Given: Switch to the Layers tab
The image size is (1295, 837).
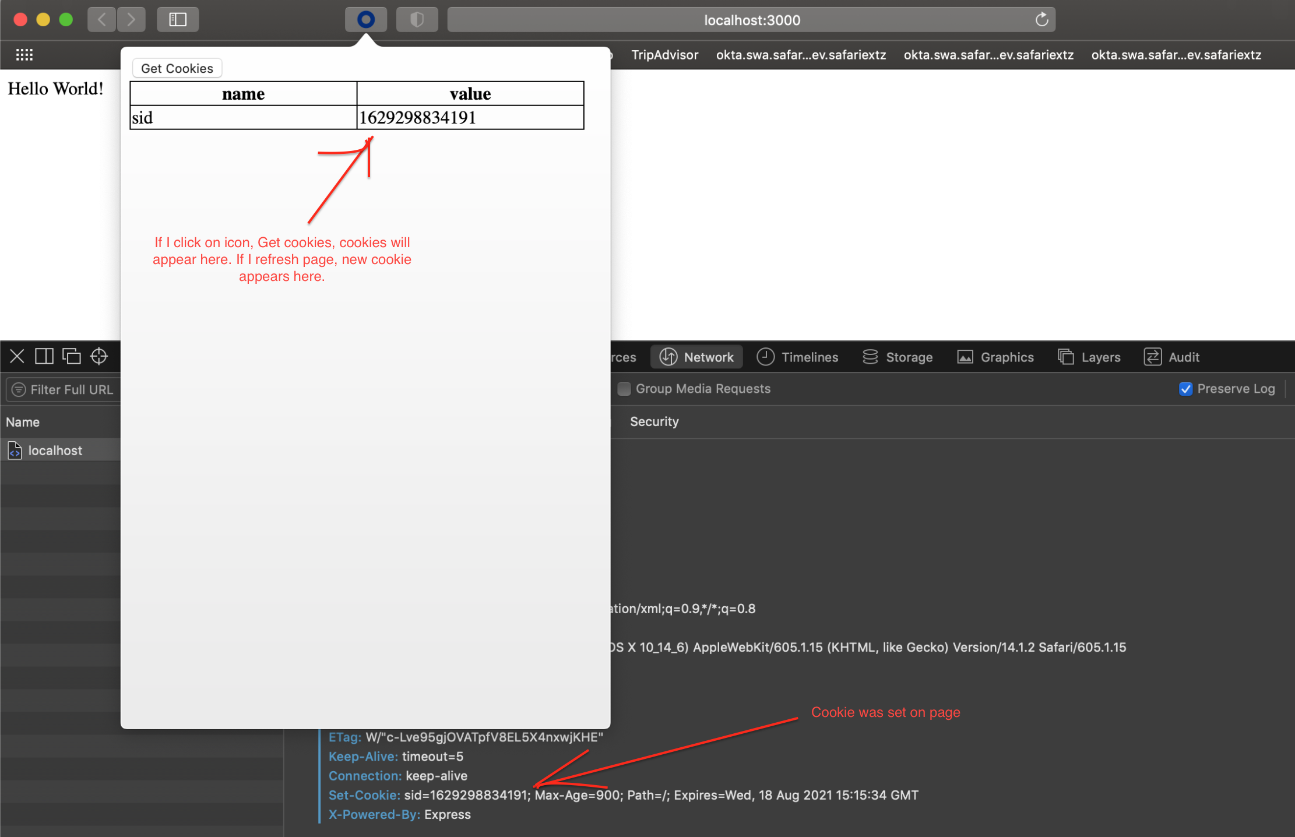Looking at the screenshot, I should click(1089, 357).
